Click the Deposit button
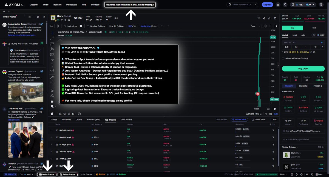The image size is (329, 177). (x=267, y=5)
